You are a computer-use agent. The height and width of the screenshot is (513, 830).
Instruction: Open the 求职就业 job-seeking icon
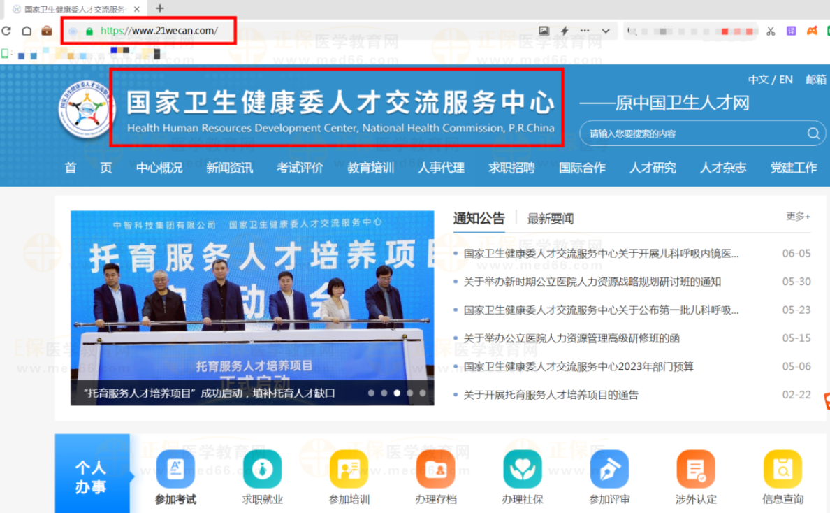(x=262, y=469)
